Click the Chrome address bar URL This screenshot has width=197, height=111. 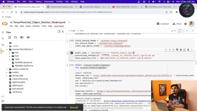(68, 12)
